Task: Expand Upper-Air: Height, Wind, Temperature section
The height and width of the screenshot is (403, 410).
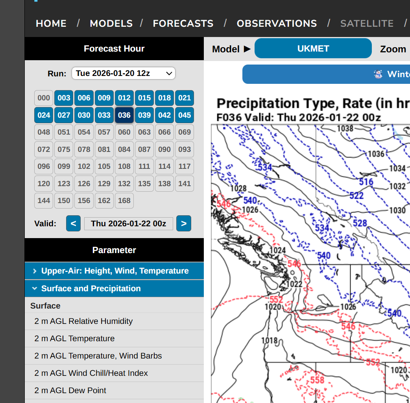Action: tap(114, 271)
